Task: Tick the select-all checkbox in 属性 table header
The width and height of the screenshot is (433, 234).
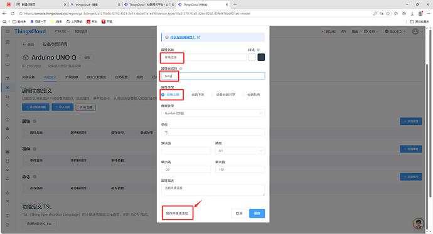Action: [26, 133]
